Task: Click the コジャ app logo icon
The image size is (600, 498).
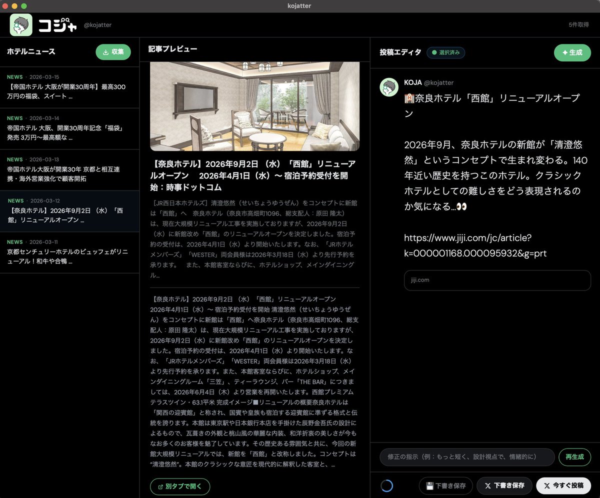Action: click(20, 24)
